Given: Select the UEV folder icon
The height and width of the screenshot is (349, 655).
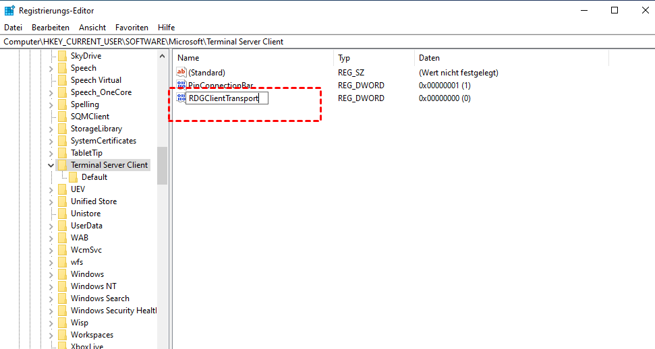Looking at the screenshot, I should pyautogui.click(x=62, y=189).
